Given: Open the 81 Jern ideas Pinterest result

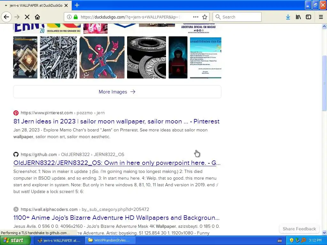Looking at the screenshot, I should pyautogui.click(x=116, y=121).
